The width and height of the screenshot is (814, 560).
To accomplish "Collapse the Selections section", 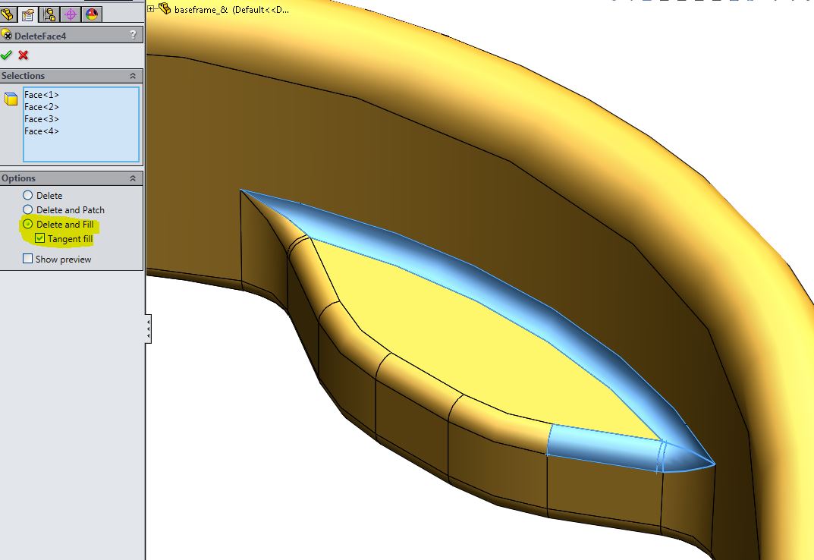I will tap(133, 76).
